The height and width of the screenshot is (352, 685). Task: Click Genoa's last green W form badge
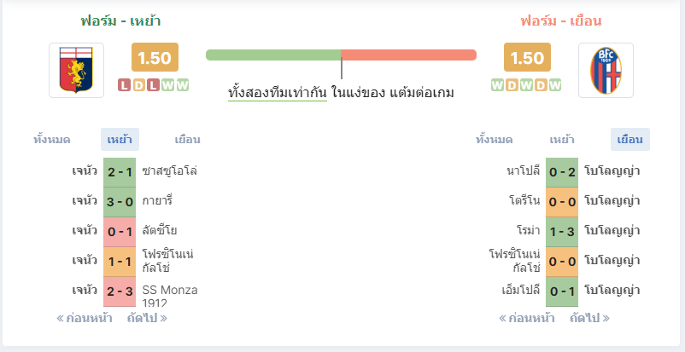pyautogui.click(x=183, y=85)
